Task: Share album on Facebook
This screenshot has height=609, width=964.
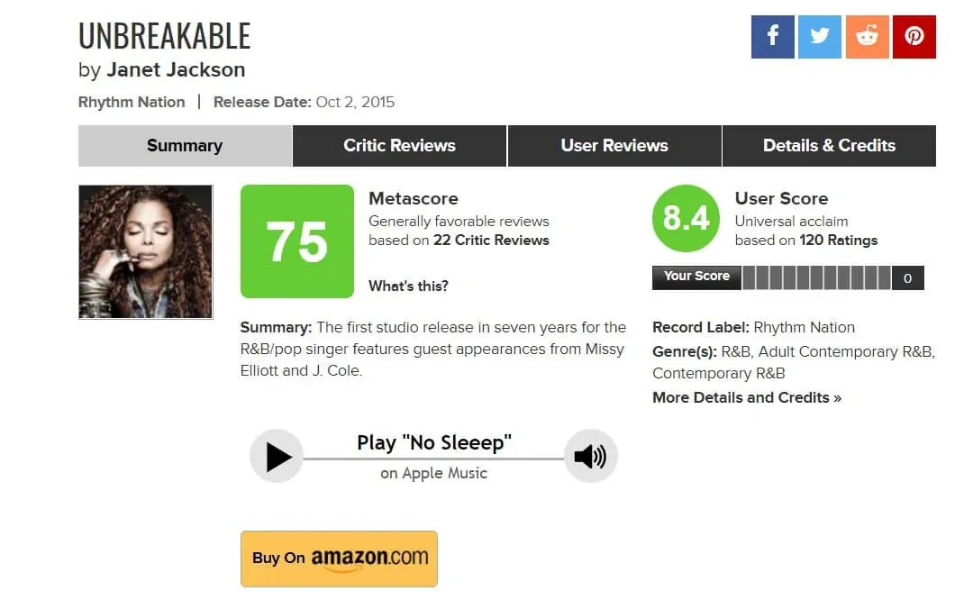Action: (x=773, y=37)
